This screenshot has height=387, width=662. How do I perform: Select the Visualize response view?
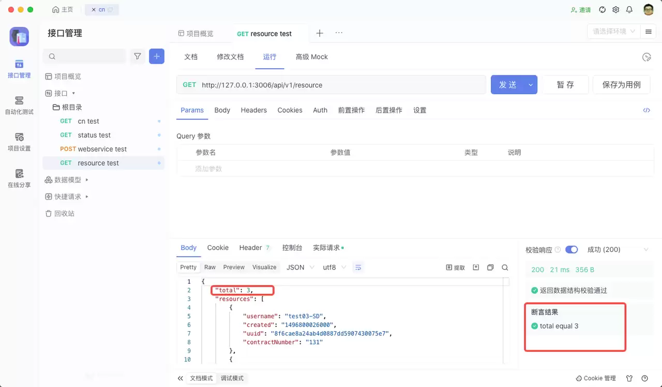pyautogui.click(x=264, y=267)
